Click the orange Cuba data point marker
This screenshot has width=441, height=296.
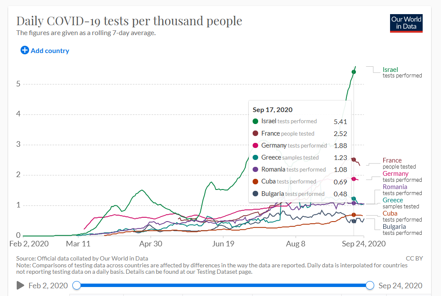coord(354,215)
